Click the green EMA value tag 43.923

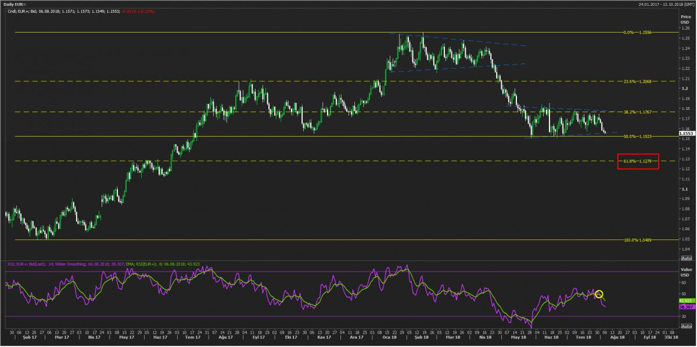tap(686, 301)
